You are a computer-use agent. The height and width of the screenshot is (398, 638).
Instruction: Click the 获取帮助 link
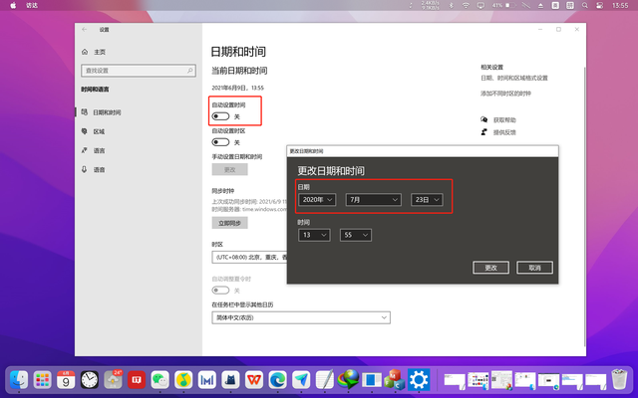[x=504, y=120]
